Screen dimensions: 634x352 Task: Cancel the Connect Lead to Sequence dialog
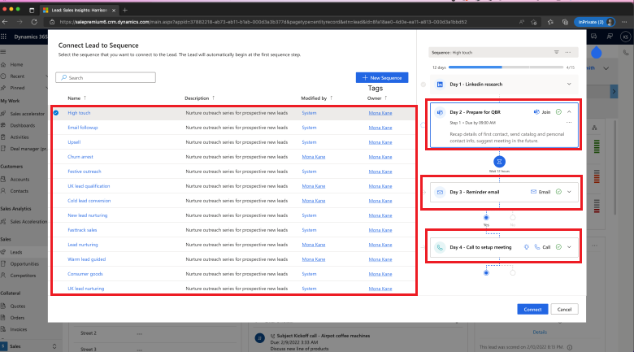click(x=564, y=309)
